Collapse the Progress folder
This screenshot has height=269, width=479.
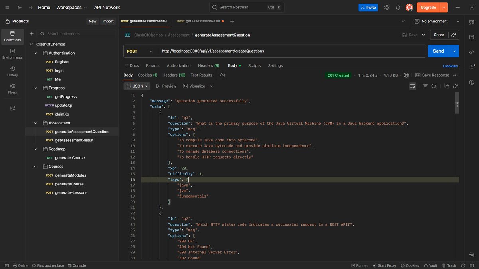(36, 88)
